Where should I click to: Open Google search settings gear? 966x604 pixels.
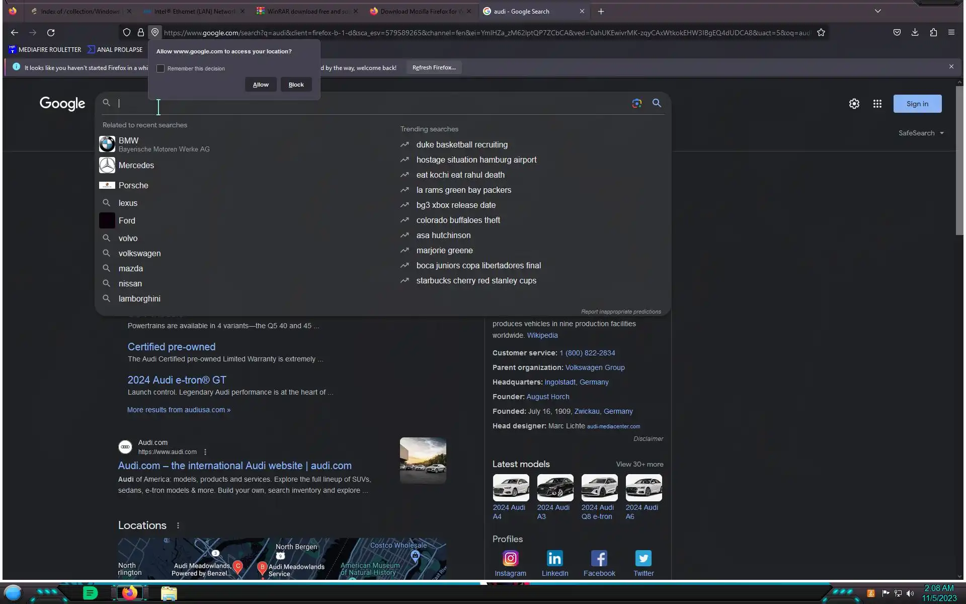pos(854,104)
